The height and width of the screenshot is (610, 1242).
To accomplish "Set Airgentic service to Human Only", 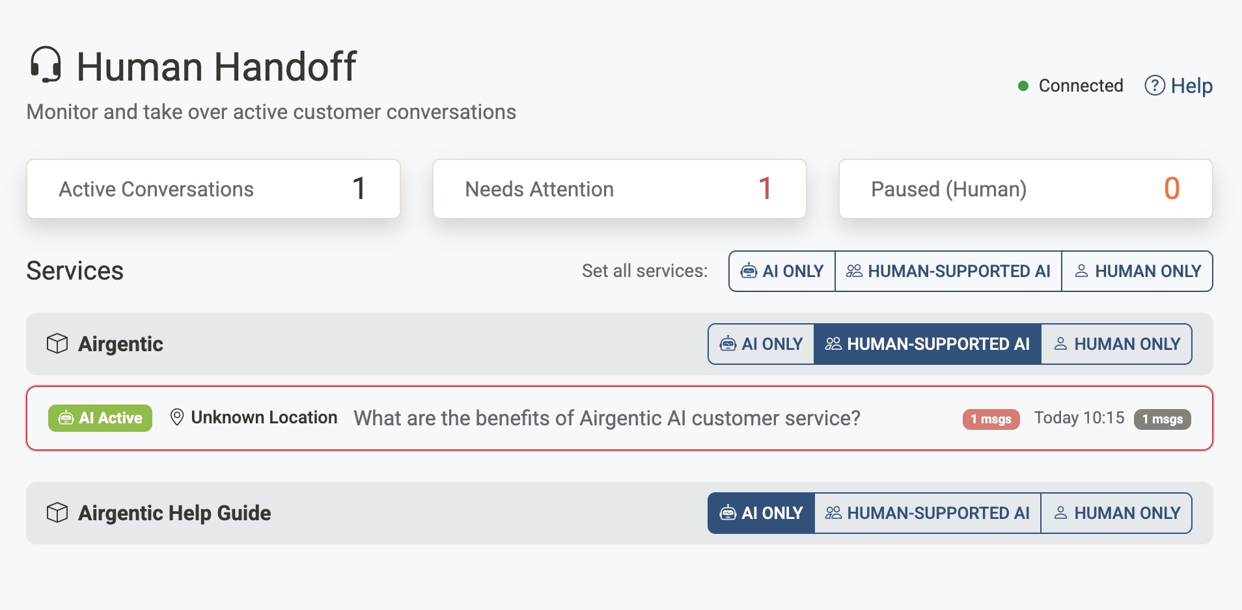I will pyautogui.click(x=1116, y=344).
